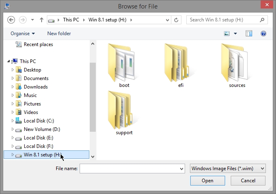
Task: Select the efi folder
Action: point(180,65)
